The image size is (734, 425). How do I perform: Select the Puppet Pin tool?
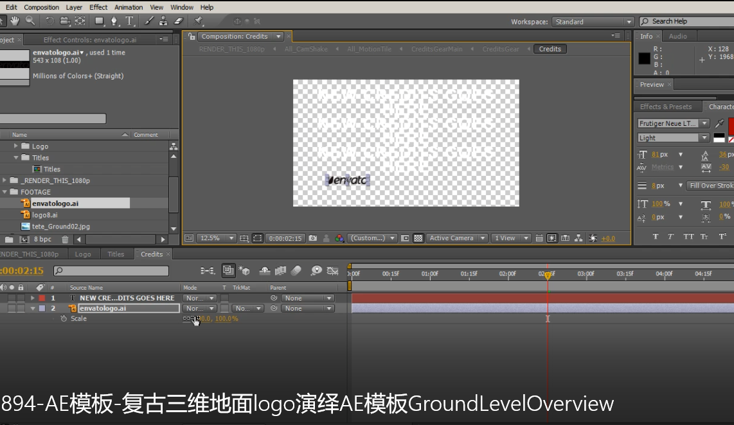[199, 21]
